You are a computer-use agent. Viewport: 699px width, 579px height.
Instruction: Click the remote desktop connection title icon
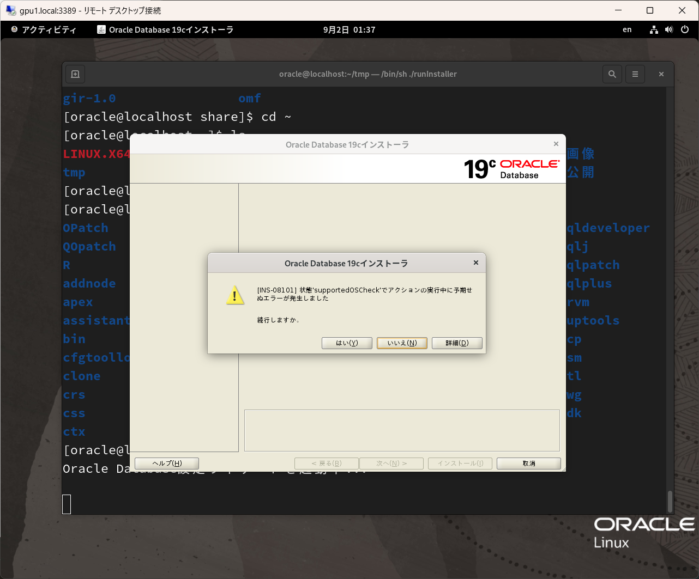(x=11, y=10)
